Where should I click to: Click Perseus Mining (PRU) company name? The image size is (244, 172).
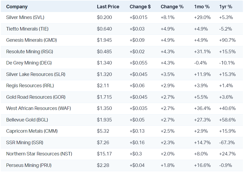click(29, 165)
